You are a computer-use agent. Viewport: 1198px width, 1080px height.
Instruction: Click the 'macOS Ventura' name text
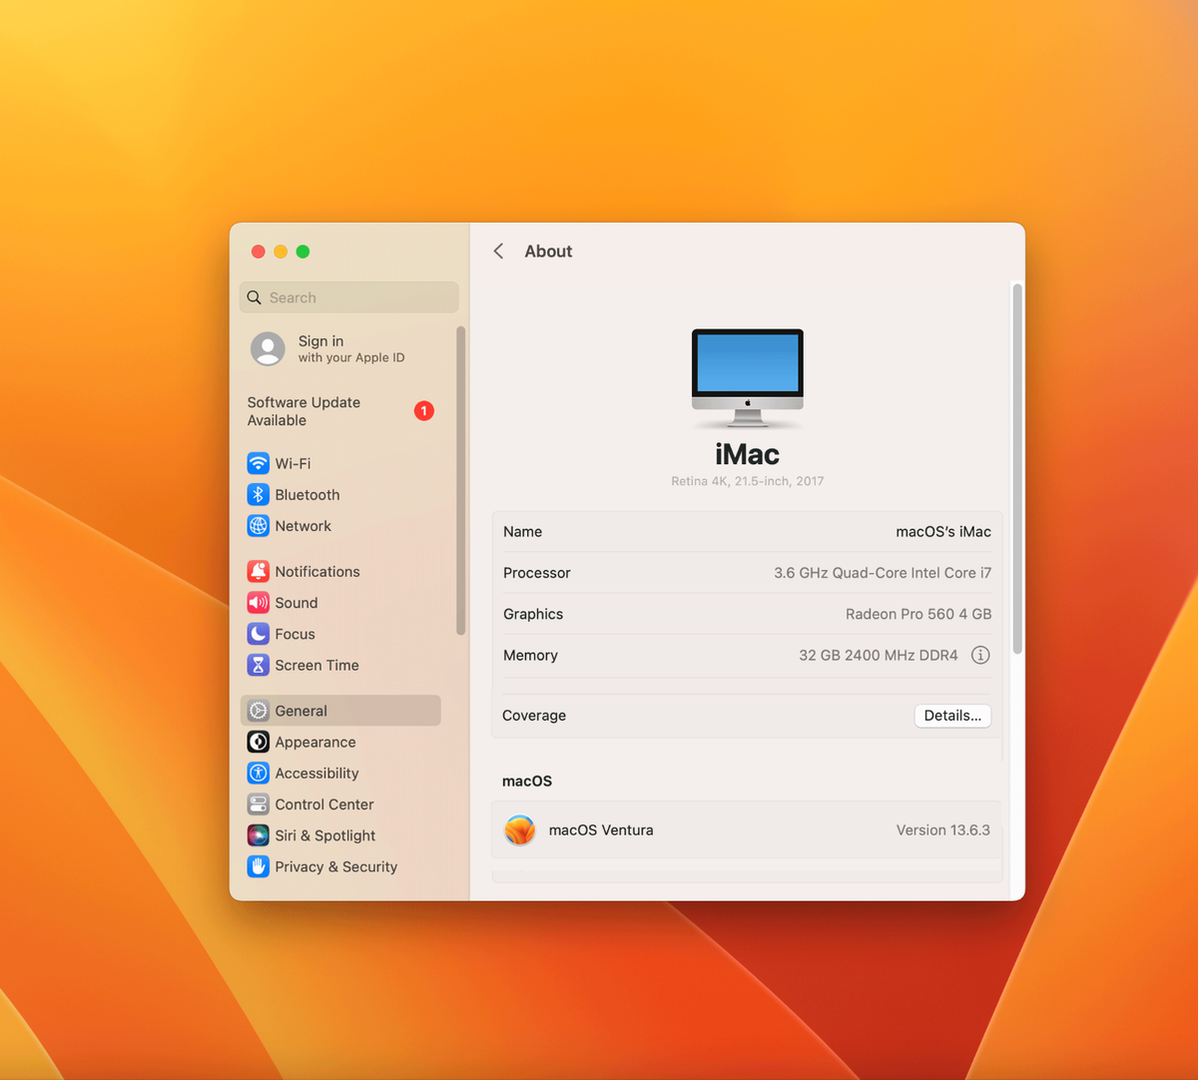click(x=601, y=830)
